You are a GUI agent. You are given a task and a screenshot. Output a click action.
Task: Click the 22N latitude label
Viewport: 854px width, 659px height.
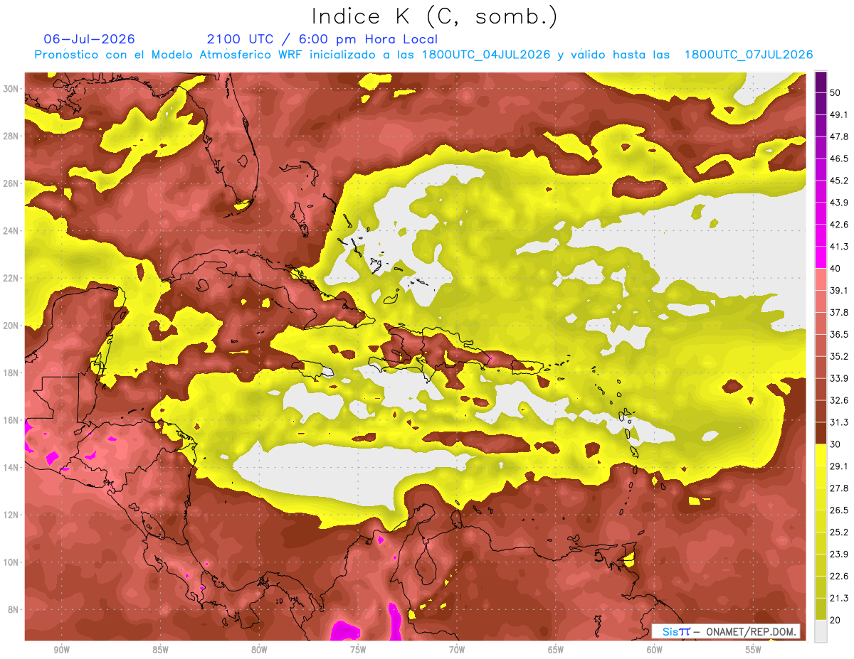click(x=12, y=278)
